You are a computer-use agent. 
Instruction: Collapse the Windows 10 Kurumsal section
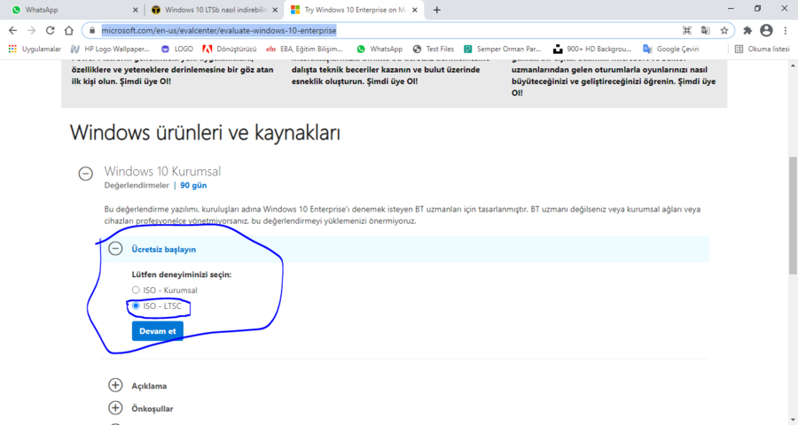85,174
